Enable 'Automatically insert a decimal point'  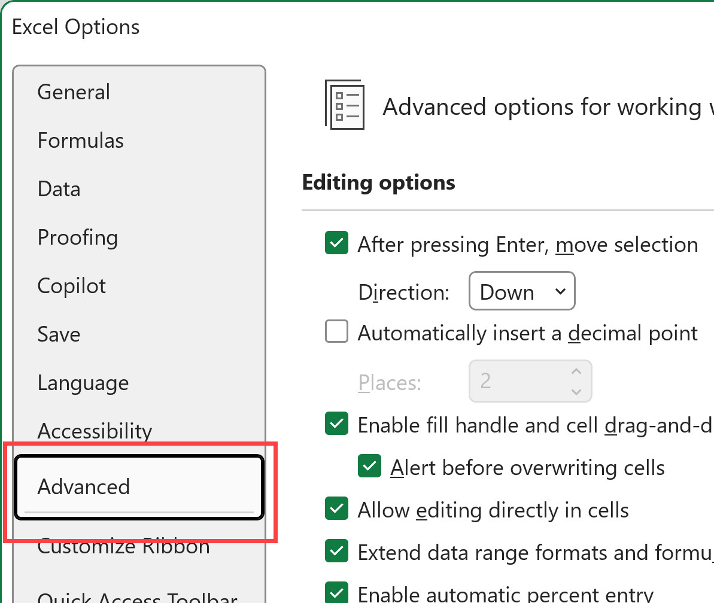[x=336, y=331]
